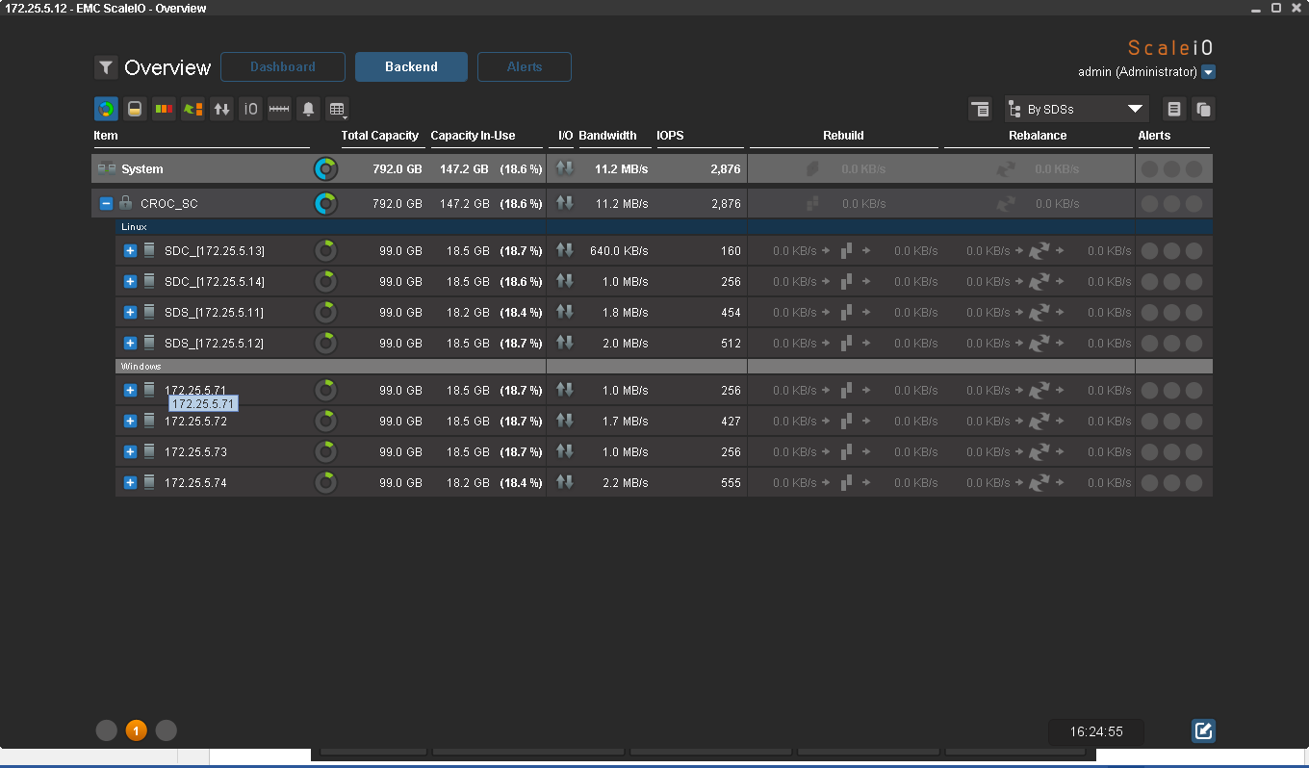This screenshot has height=768, width=1309.
Task: Collapse the CROC_SC protection domain
Action: [106, 203]
